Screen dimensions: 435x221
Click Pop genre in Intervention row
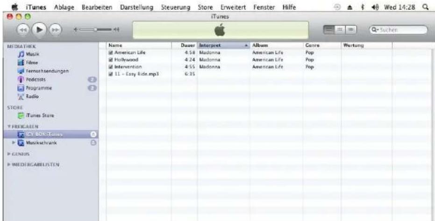click(309, 67)
